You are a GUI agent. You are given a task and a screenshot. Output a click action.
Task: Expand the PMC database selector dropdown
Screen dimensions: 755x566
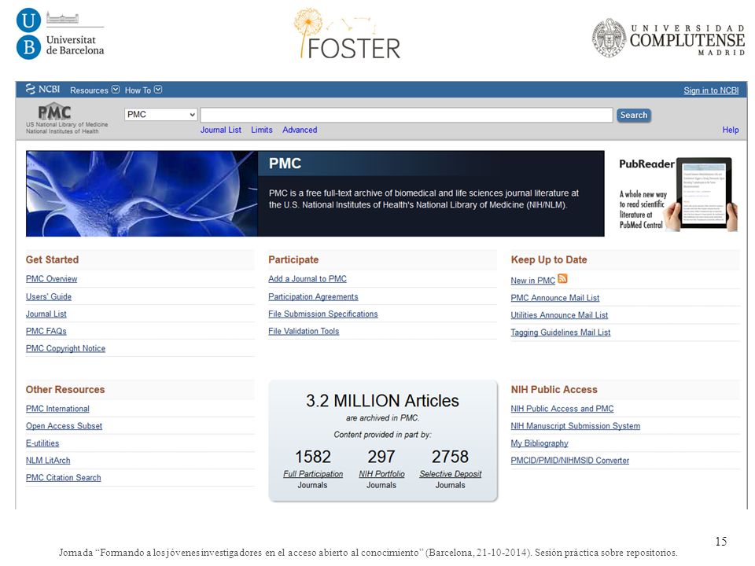coord(160,115)
